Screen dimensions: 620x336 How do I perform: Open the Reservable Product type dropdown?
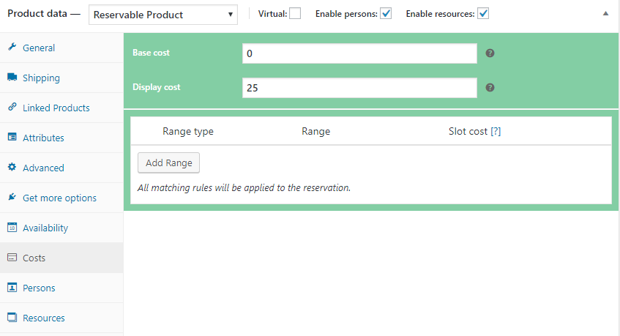[163, 15]
